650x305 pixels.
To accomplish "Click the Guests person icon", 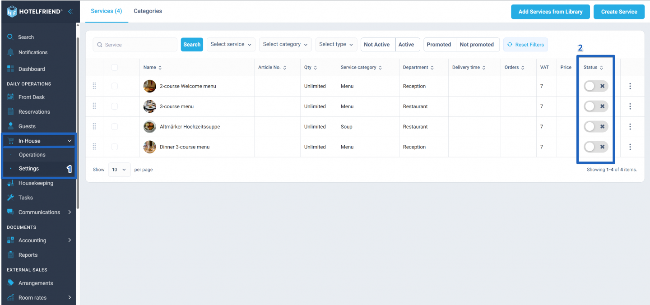I will coord(10,126).
